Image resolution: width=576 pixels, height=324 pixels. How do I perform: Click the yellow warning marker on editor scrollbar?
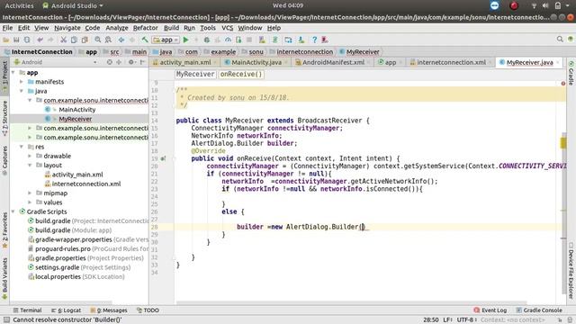(x=563, y=142)
